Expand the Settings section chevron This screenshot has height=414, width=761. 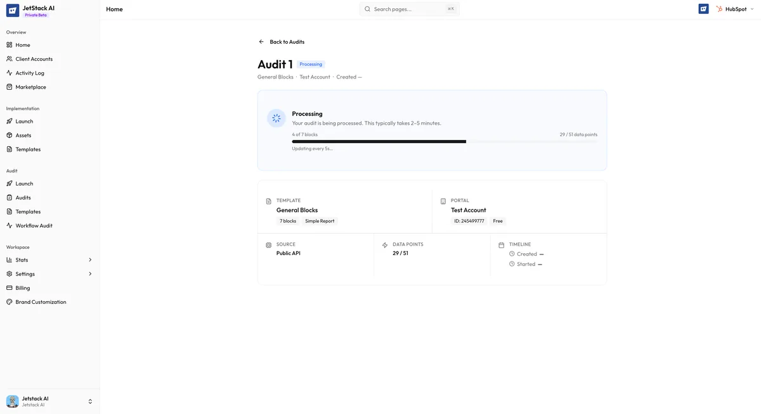[x=89, y=273]
